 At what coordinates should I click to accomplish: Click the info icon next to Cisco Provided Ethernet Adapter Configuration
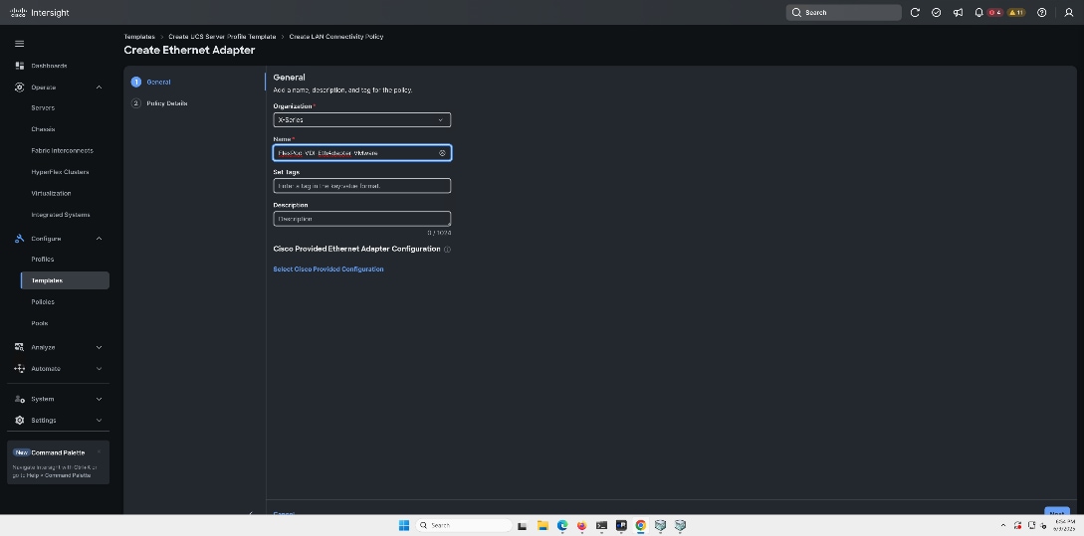pos(447,250)
